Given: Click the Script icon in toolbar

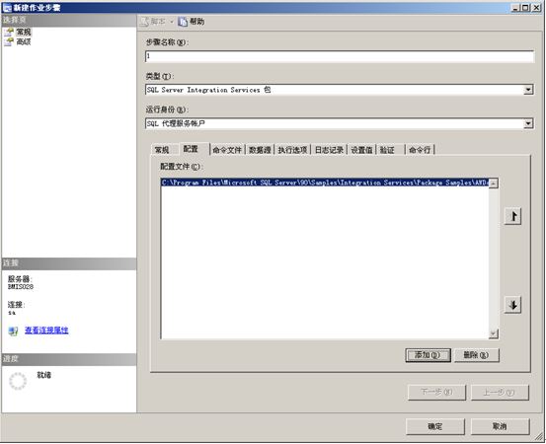Looking at the screenshot, I should point(144,22).
